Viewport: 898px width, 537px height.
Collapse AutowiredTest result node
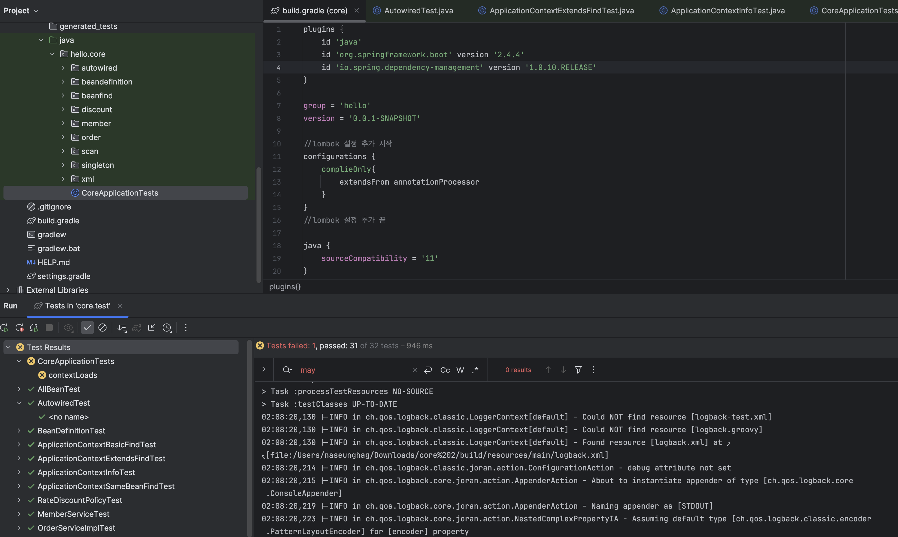(19, 403)
